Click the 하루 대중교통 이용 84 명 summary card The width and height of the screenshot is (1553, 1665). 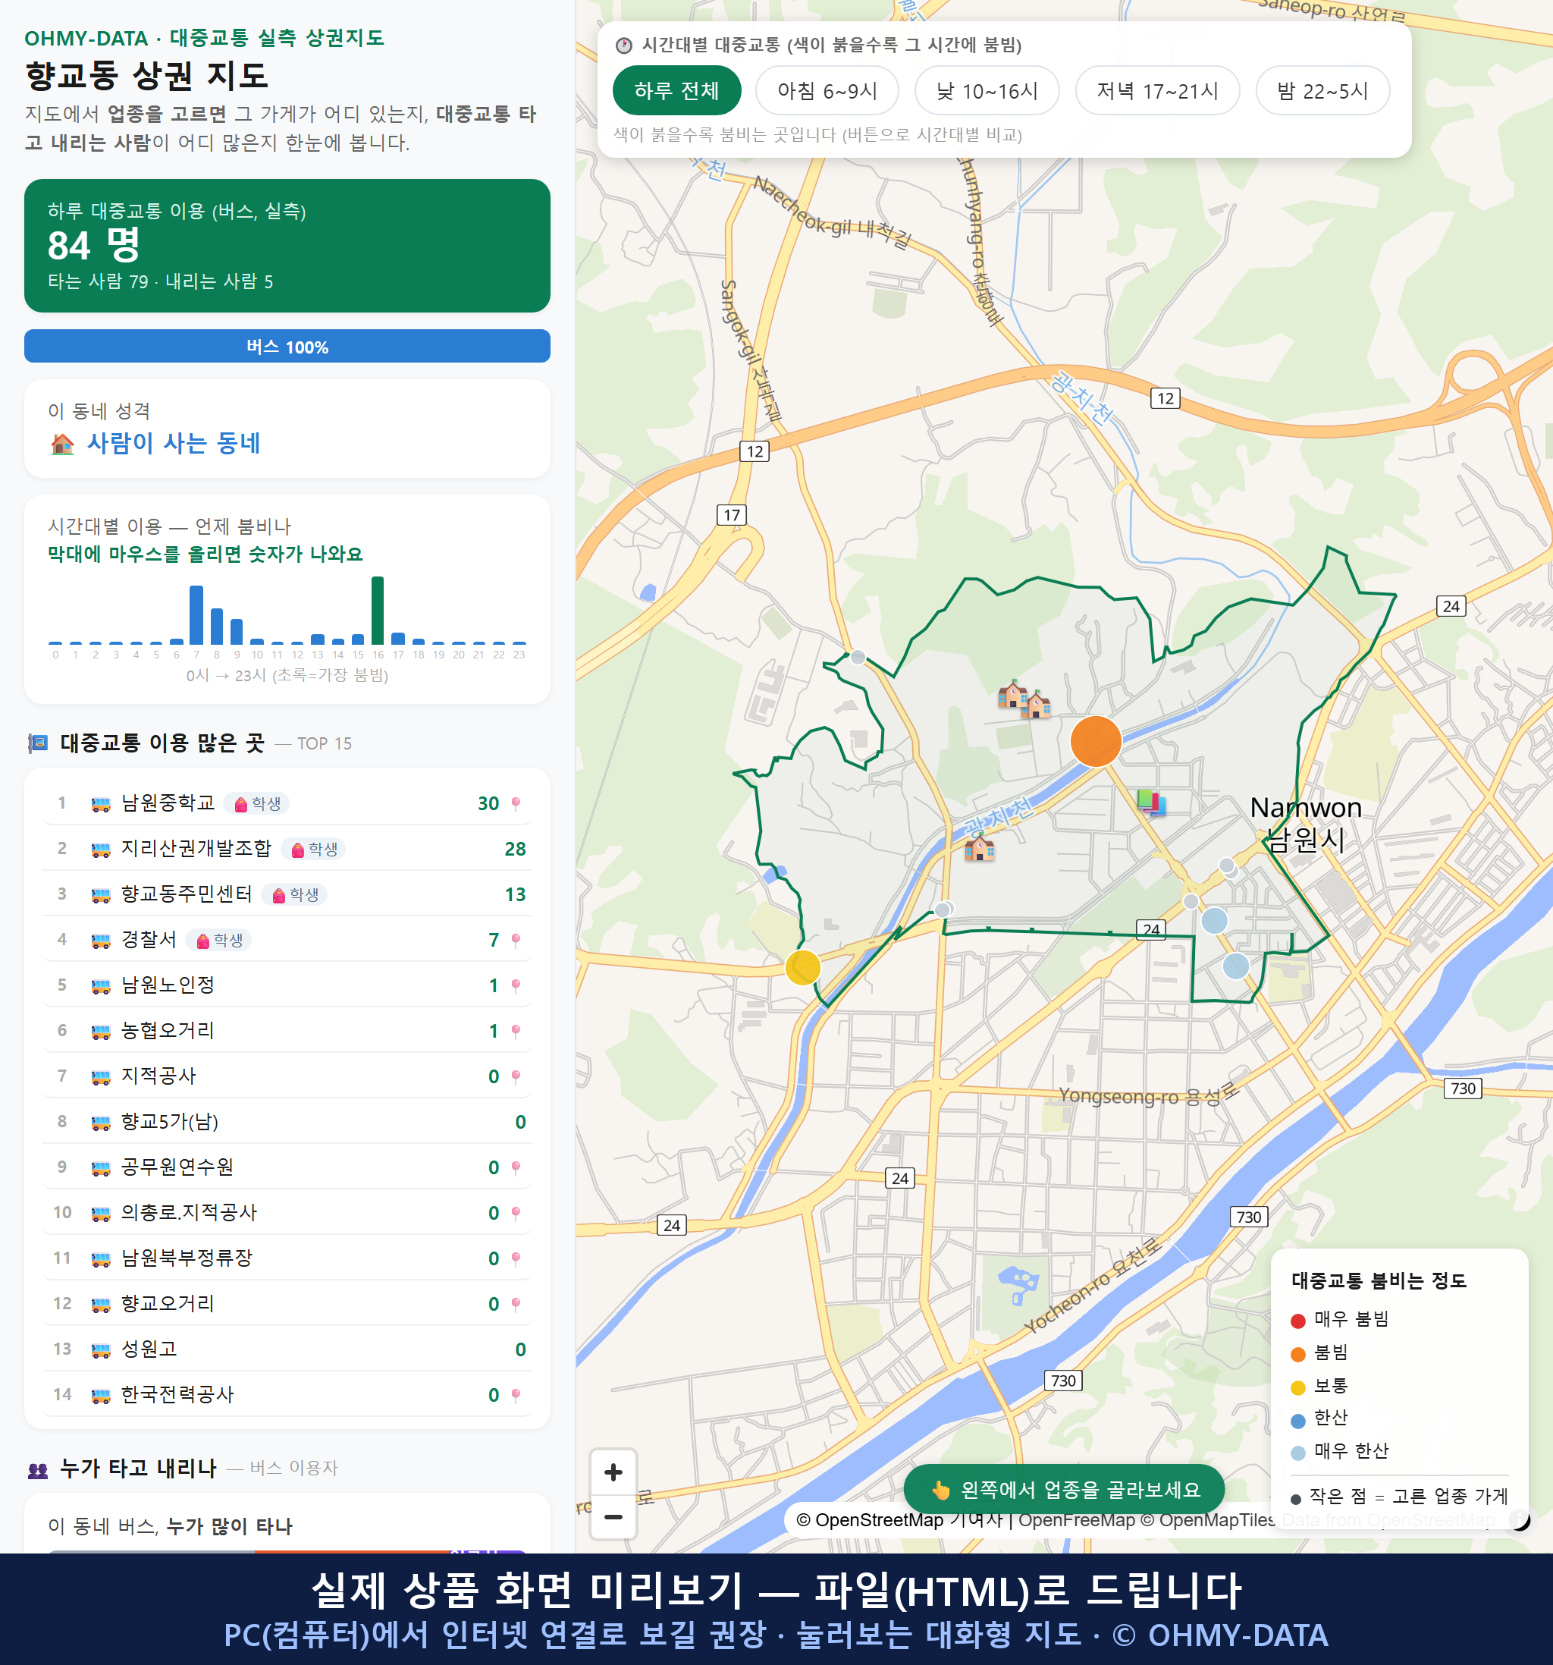[287, 246]
